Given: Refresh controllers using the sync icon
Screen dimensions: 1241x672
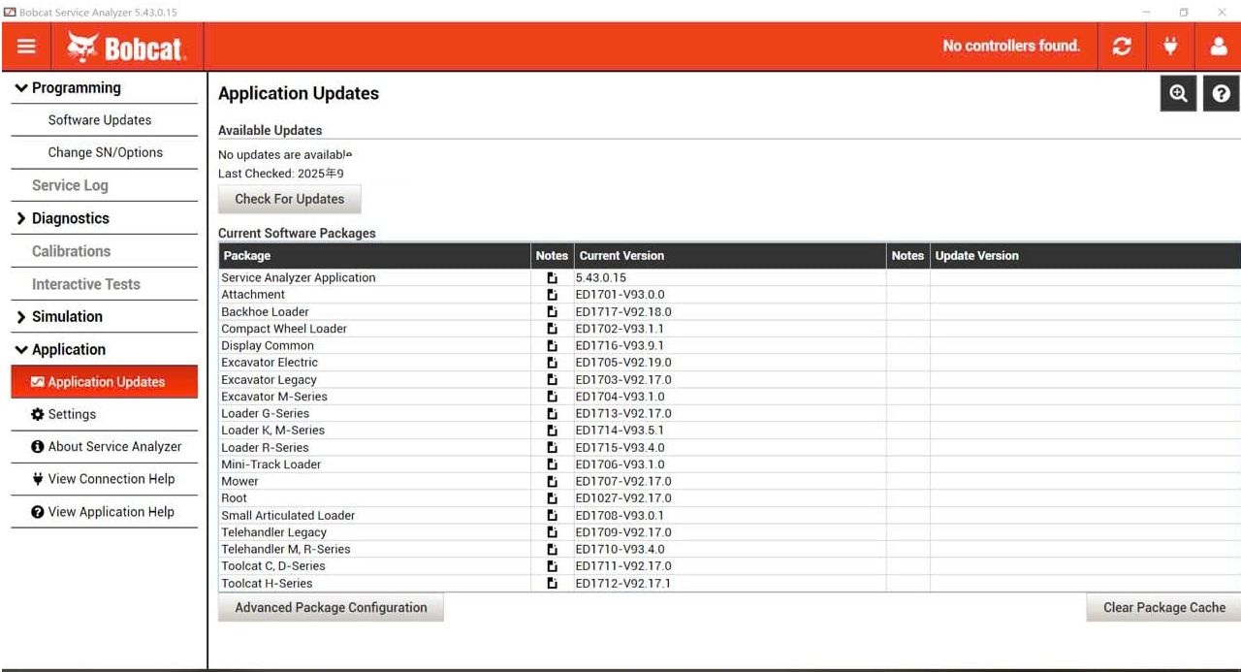Looking at the screenshot, I should pyautogui.click(x=1122, y=46).
